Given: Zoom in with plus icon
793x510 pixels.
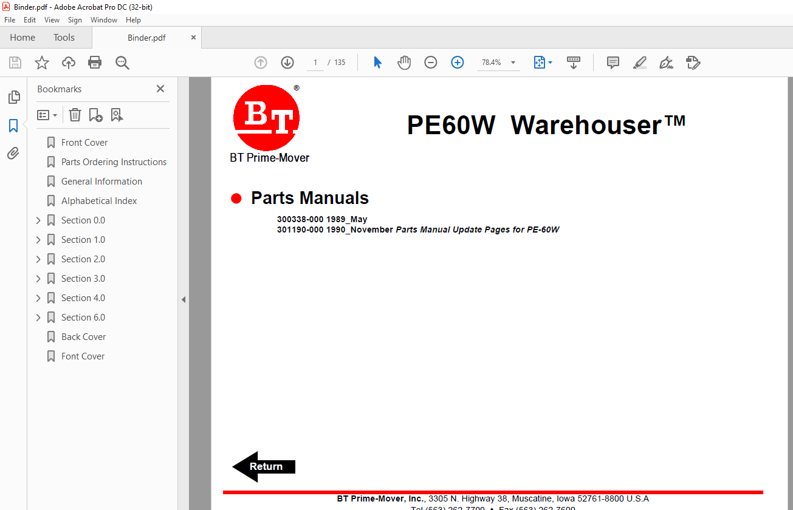Looking at the screenshot, I should (458, 63).
